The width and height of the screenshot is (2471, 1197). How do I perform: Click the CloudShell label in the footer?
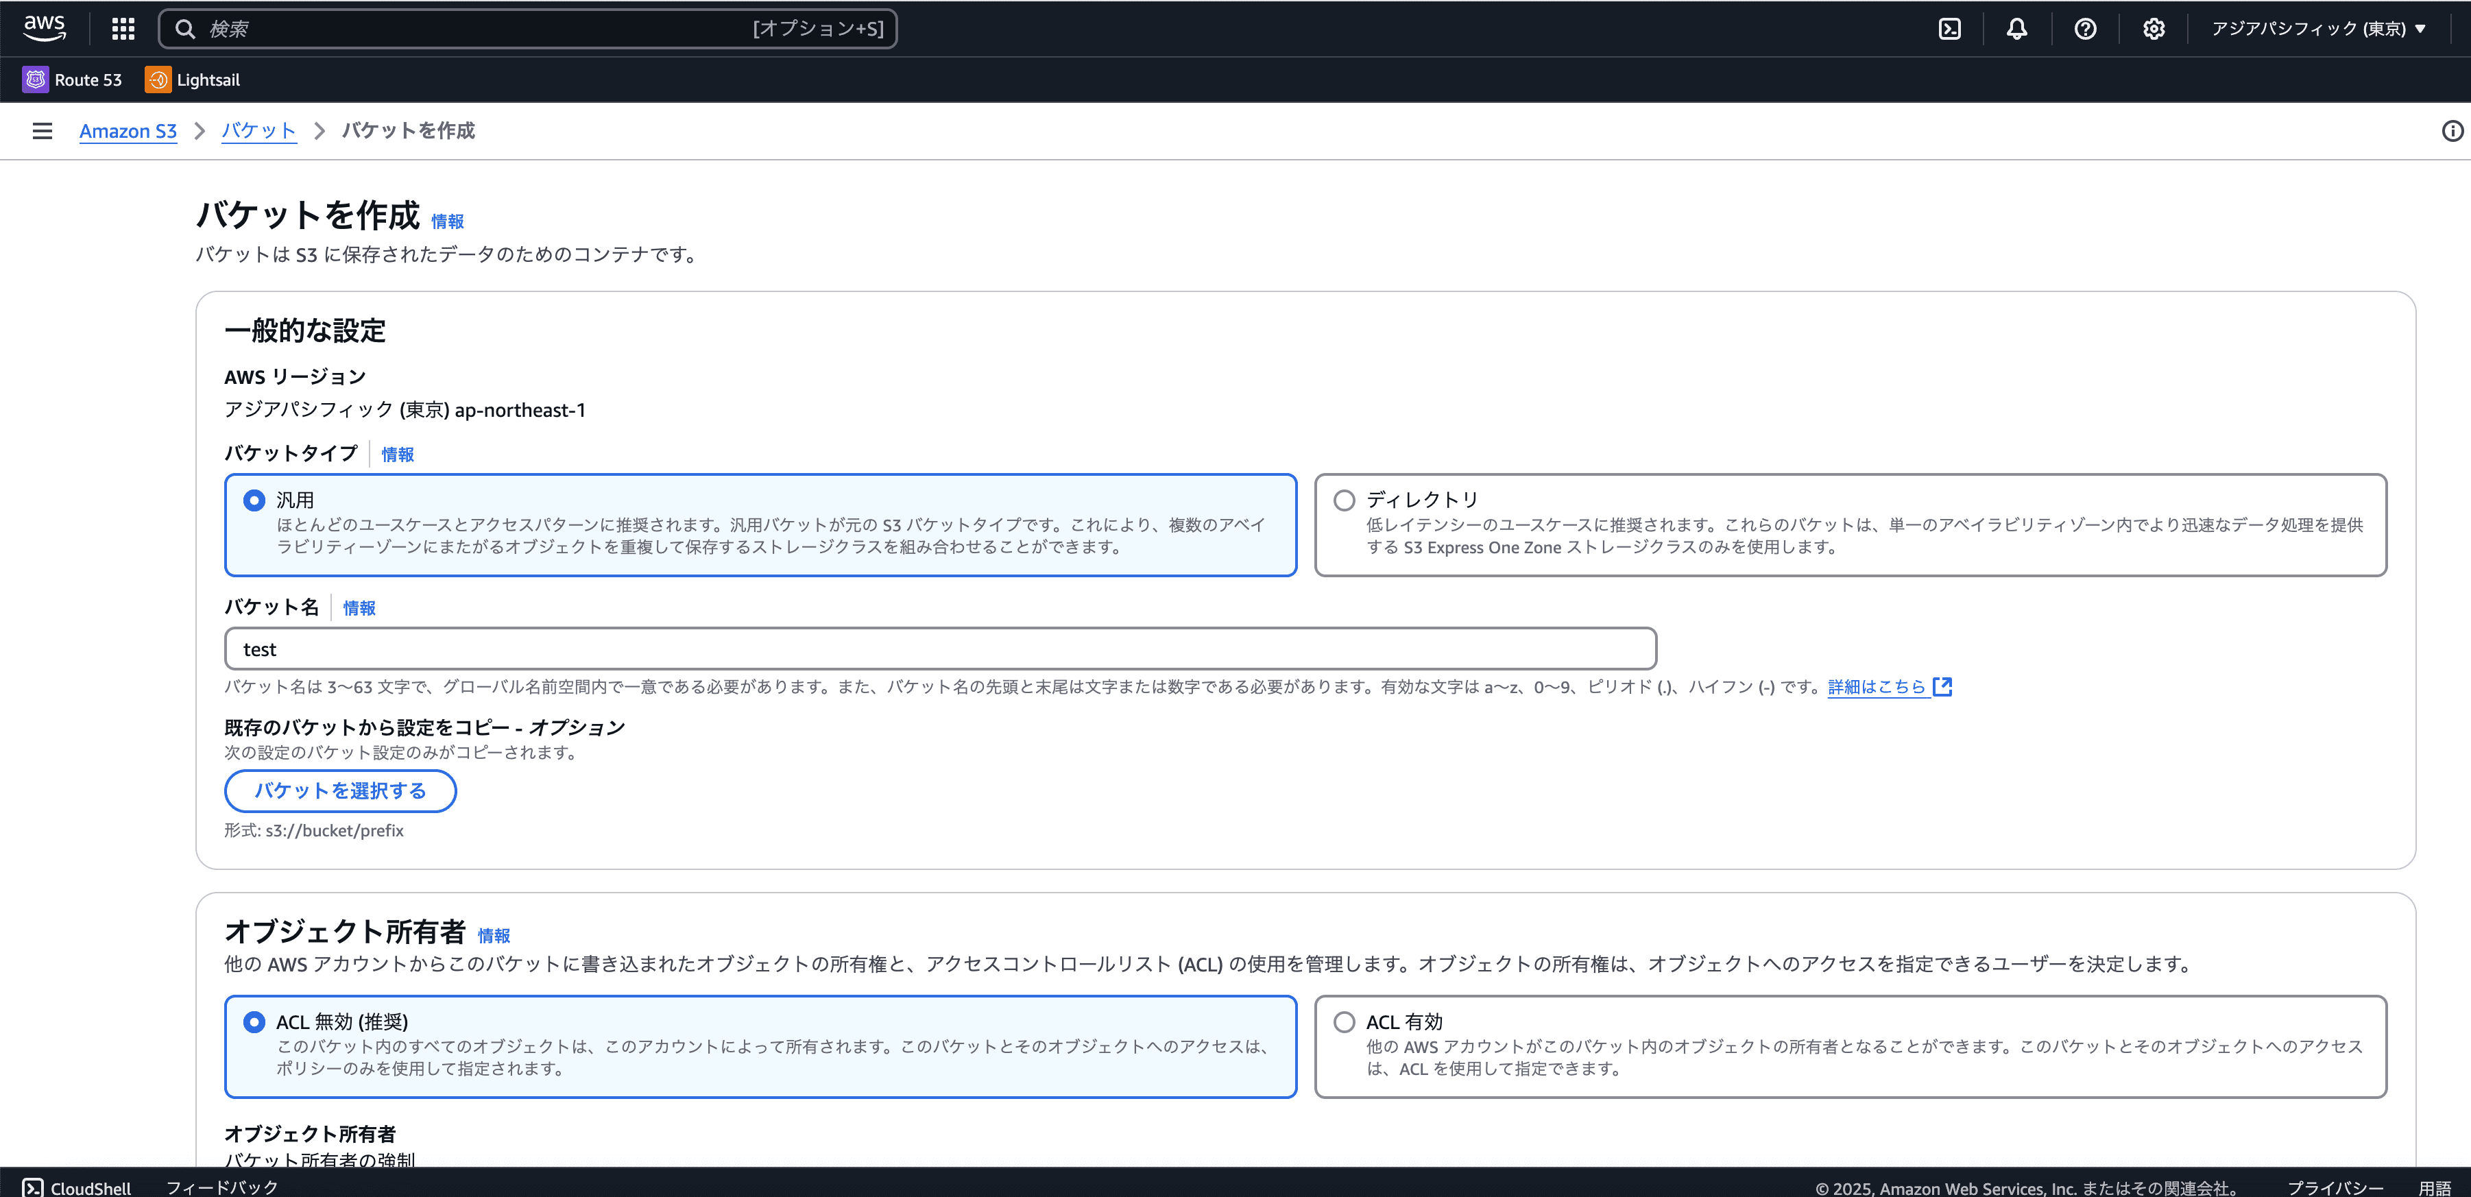(91, 1187)
